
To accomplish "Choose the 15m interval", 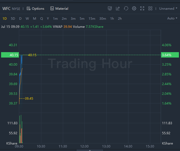I will (92, 18).
